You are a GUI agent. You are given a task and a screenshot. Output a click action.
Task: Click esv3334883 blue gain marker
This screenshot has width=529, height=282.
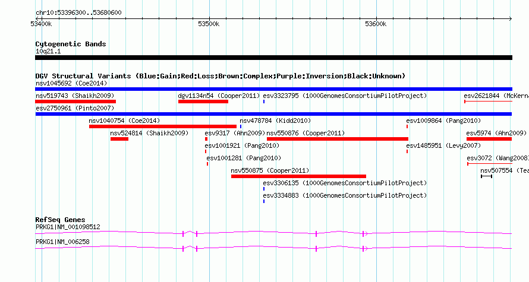[x=264, y=201]
